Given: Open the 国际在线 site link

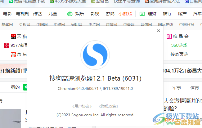Looking at the screenshot, I should 166,24.
